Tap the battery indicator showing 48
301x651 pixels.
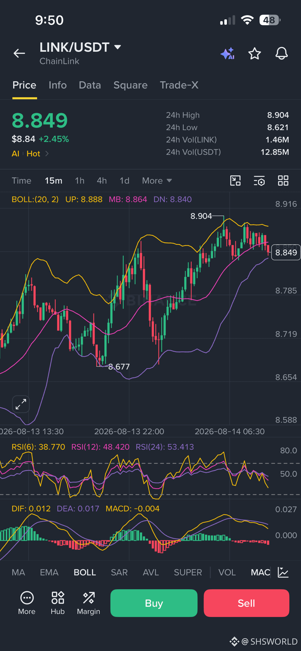270,20
